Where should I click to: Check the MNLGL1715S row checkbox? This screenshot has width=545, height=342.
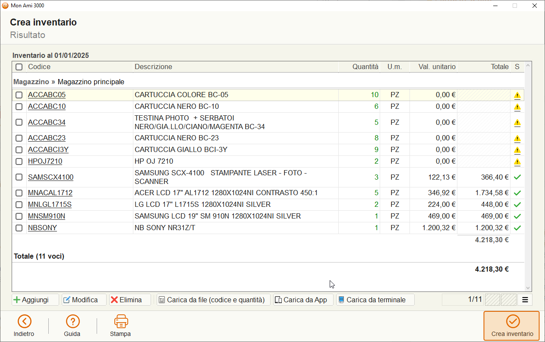[19, 205]
